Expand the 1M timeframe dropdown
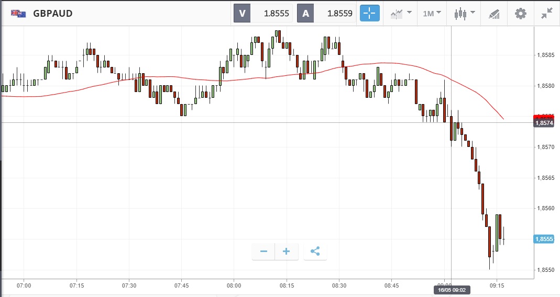This screenshot has width=560, height=297. (432, 14)
